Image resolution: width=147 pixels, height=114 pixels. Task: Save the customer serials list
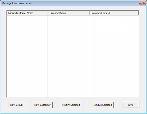[x=131, y=105]
